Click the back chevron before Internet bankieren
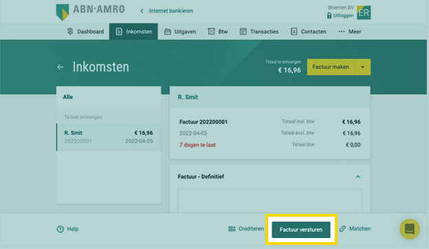 [x=142, y=11]
